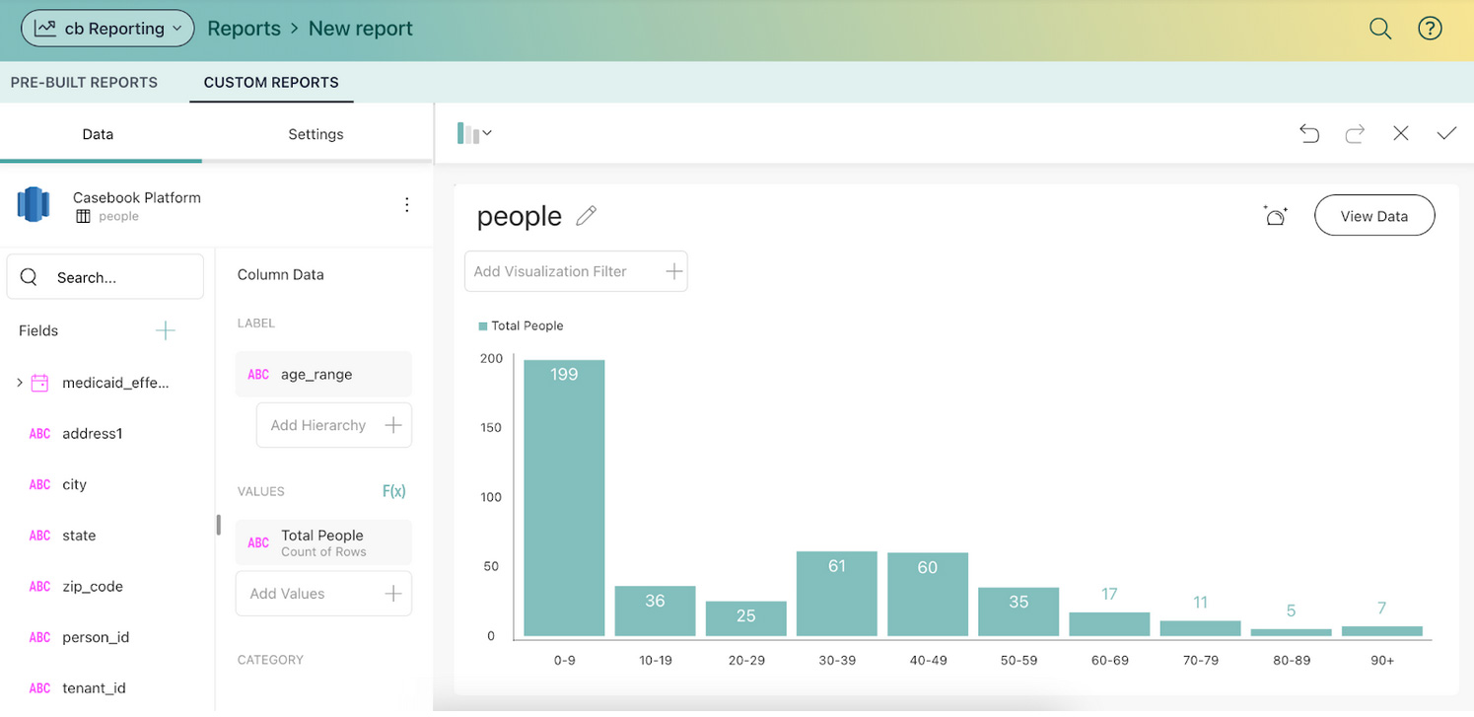Image resolution: width=1474 pixels, height=717 pixels.
Task: Open the Pre-Built Reports tab
Action: pos(83,82)
